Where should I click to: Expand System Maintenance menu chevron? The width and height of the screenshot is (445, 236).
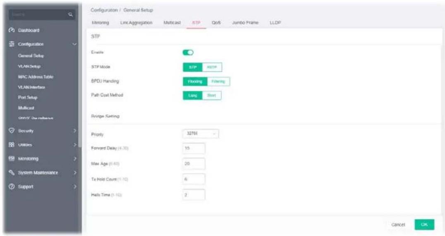coord(75,173)
